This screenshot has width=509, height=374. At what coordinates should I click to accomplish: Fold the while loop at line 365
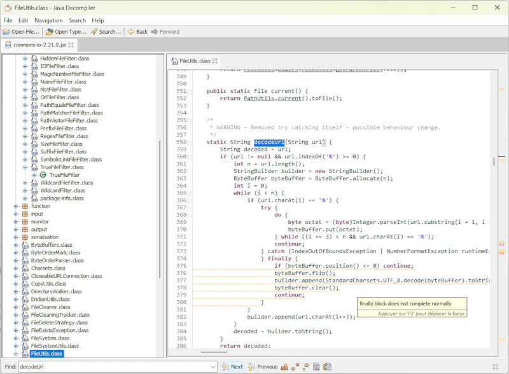tap(190, 194)
